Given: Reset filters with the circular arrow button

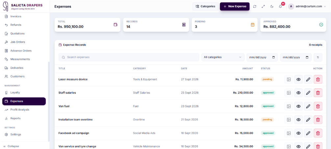Looking at the screenshot, I should pyautogui.click(x=318, y=57).
